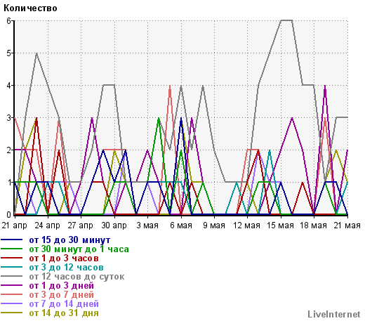Click the 'от 1 до 3 часов' legend label
365x321 pixels.
[64, 258]
